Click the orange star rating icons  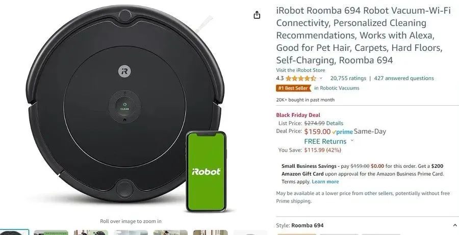pos(300,78)
